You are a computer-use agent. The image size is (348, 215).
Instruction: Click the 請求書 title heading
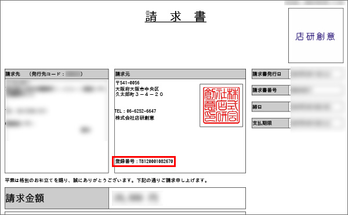tap(176, 17)
